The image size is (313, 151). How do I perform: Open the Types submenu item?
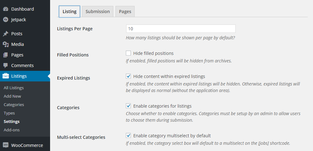pos(9,113)
